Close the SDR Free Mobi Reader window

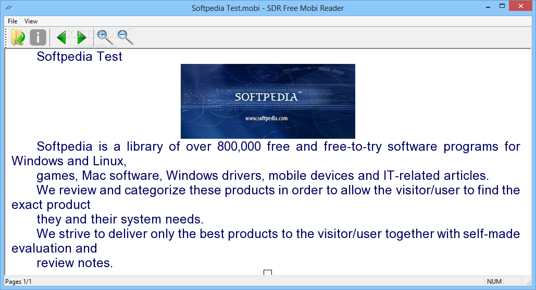[520, 6]
